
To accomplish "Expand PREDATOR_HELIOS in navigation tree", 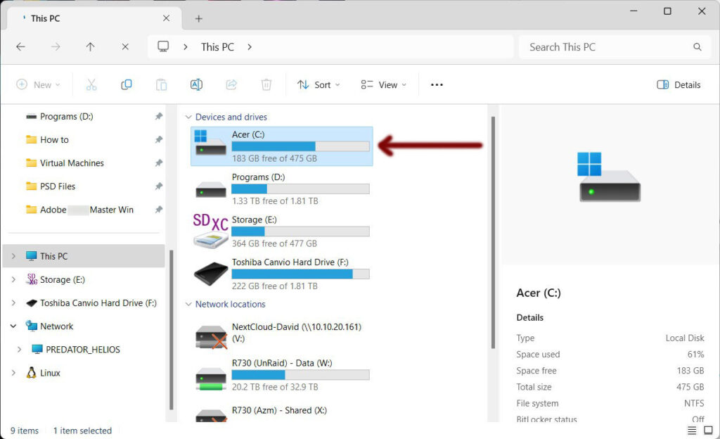I will coord(20,350).
